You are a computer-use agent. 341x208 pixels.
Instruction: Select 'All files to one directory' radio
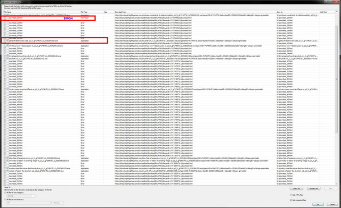[x=5, y=199]
